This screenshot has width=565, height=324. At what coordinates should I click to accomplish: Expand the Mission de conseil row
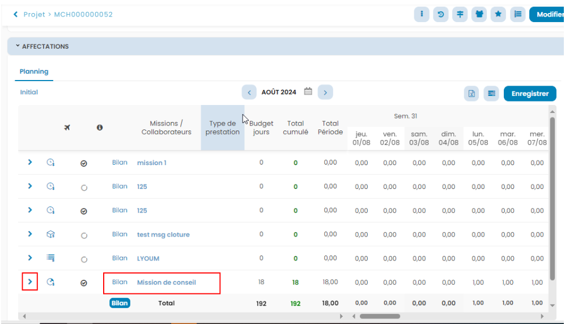tap(30, 281)
